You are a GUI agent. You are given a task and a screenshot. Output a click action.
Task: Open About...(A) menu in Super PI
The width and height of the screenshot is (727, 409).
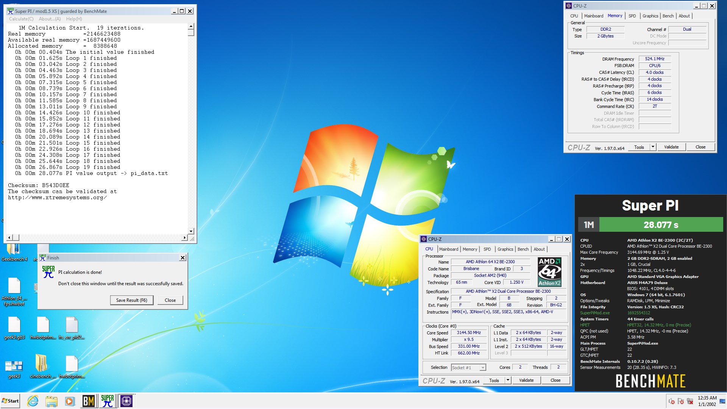(50, 19)
